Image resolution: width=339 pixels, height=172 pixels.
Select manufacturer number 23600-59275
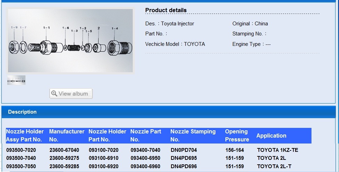pos(64,158)
